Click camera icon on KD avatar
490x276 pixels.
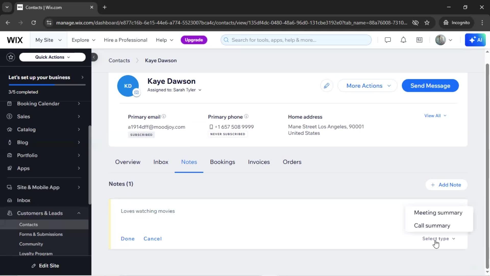pyautogui.click(x=137, y=93)
